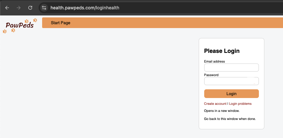Submit with the orange Login button
Viewport: 283px width, 138px height.
pyautogui.click(x=231, y=94)
